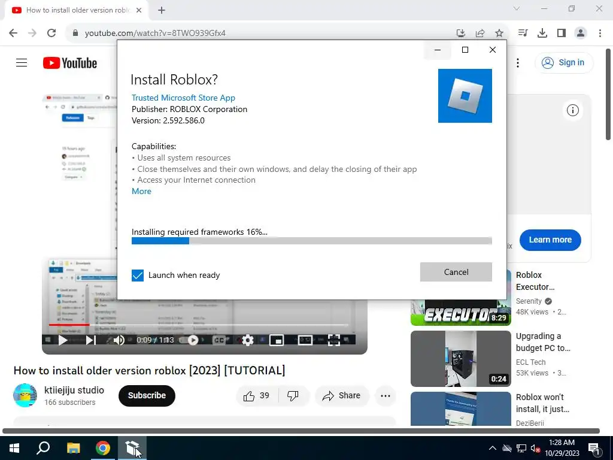The width and height of the screenshot is (613, 460).
Task: Go forward in Chrome browser
Action: tap(32, 33)
